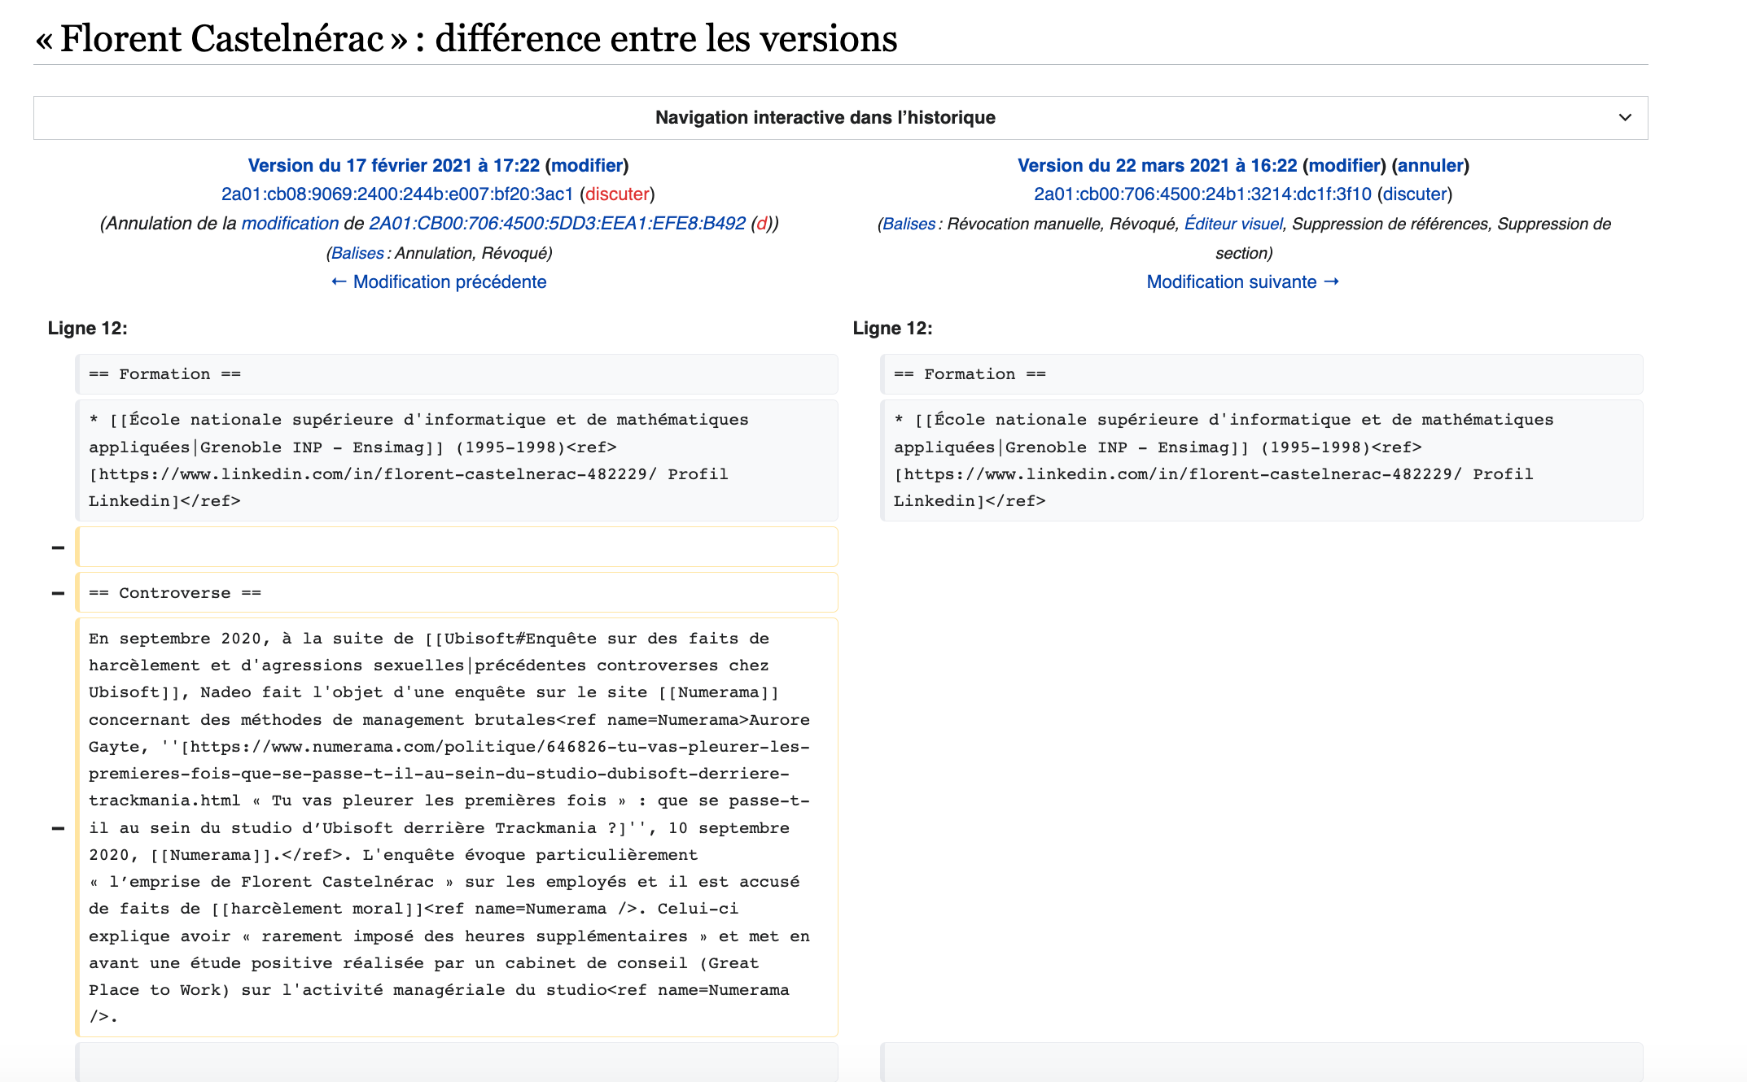Click modifier next to the 22 mars version
1747x1082 pixels.
pos(1344,165)
